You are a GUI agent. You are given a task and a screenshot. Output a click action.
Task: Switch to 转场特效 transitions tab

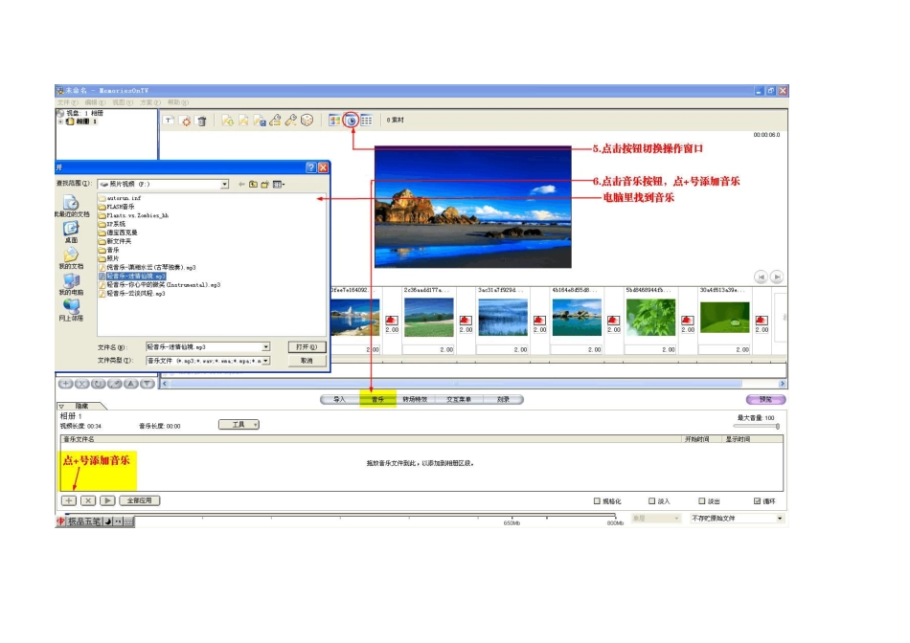(x=415, y=400)
